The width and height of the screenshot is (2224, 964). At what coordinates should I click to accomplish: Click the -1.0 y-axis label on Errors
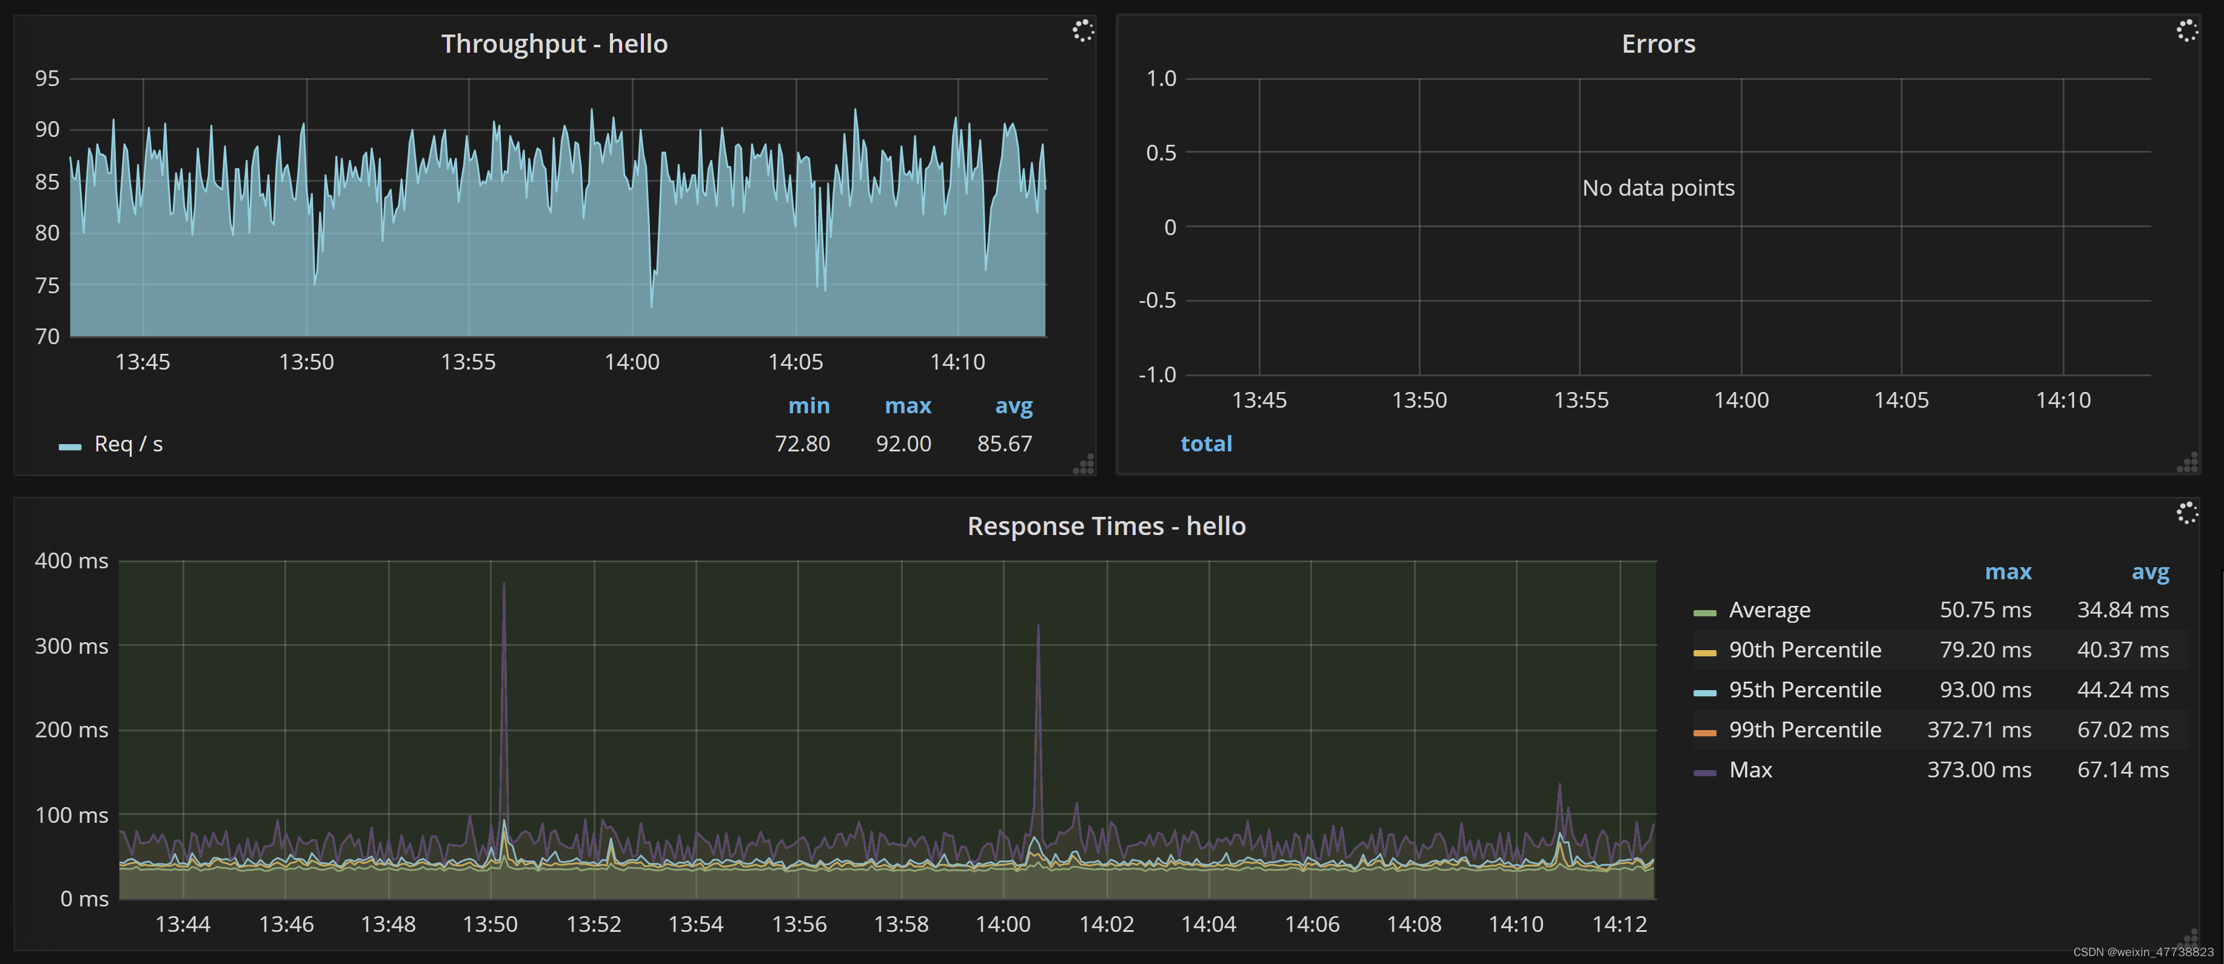1157,374
